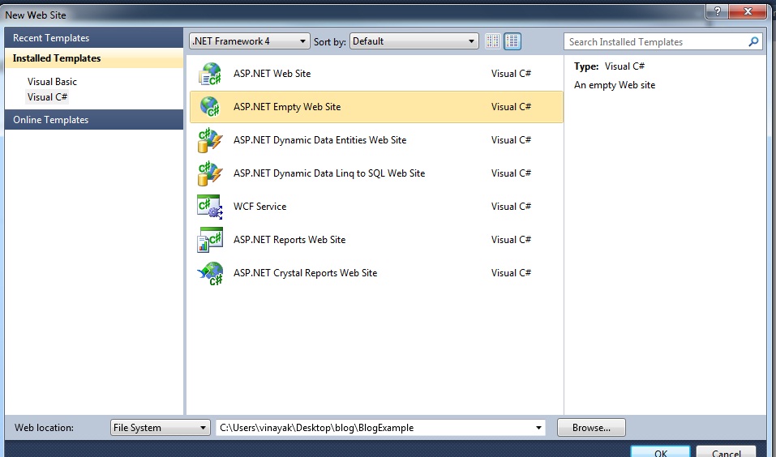
Task: Select the WCF Service template icon
Action: pos(210,207)
